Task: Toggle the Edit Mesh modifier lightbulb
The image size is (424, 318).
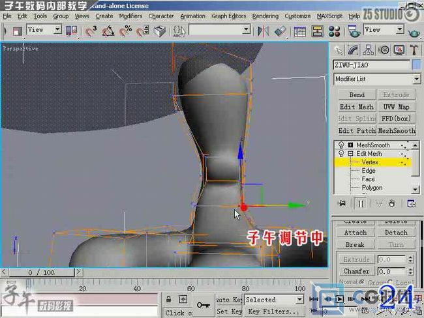Action: 341,154
